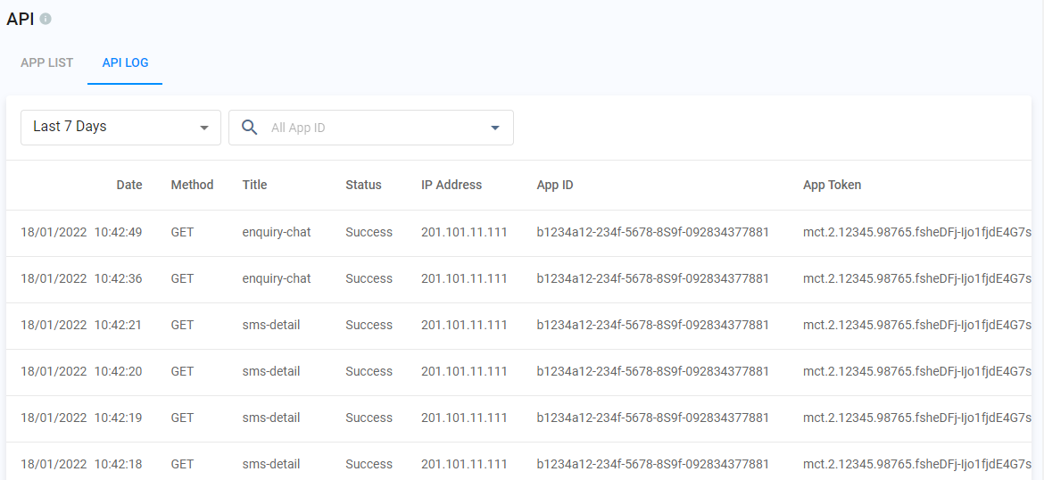Switch to the APP LIST tab

click(x=47, y=63)
